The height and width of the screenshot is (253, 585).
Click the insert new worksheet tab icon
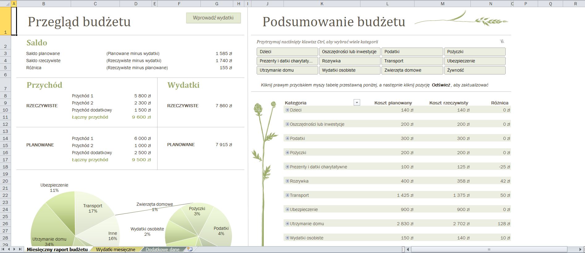[190, 249]
